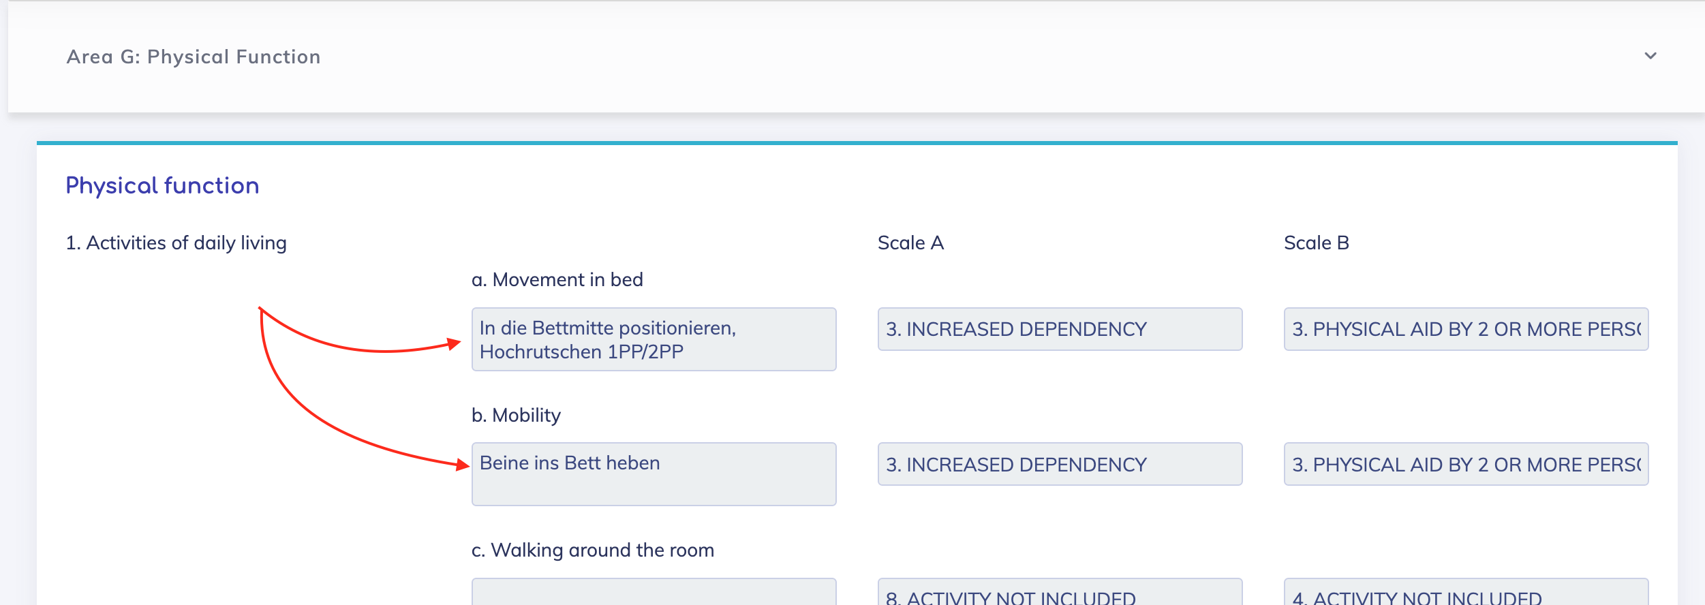Image resolution: width=1705 pixels, height=605 pixels.
Task: Open Scale A dropdown for Mobility
Action: click(x=1060, y=465)
